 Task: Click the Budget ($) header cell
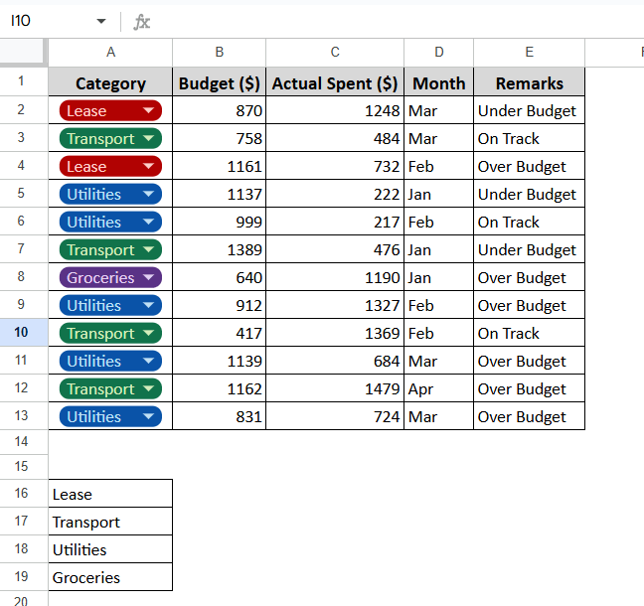click(220, 82)
